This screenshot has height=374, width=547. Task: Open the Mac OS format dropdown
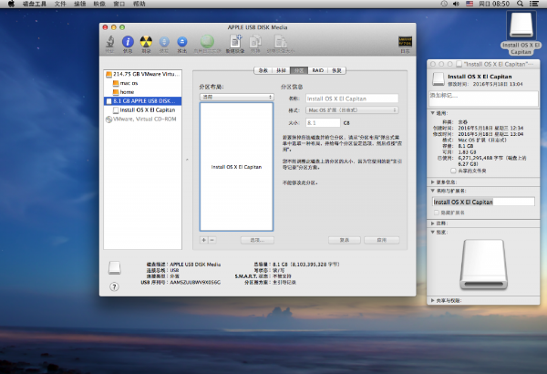tap(352, 110)
